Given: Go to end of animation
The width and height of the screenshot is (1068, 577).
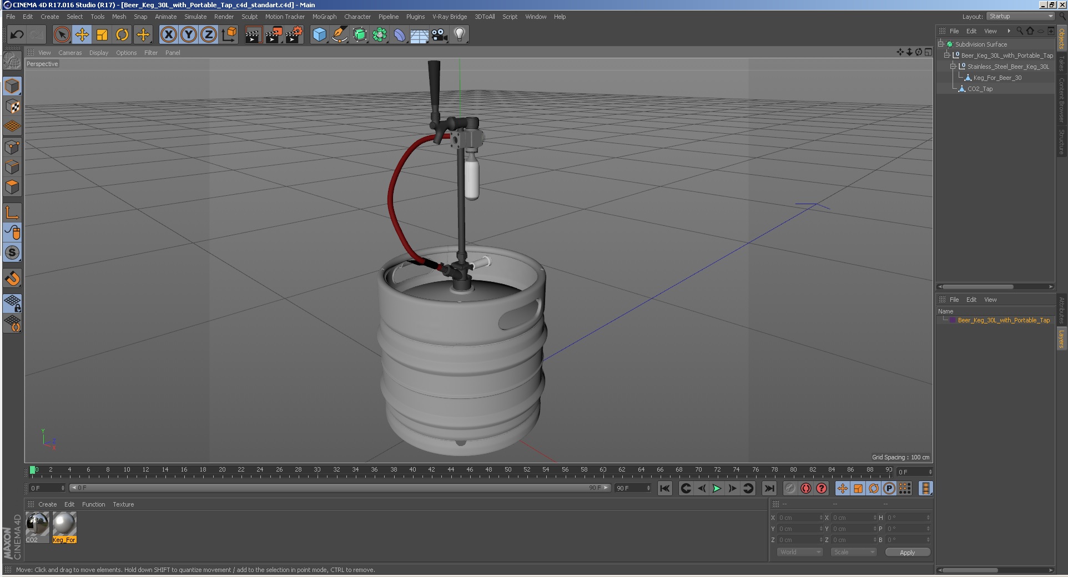Looking at the screenshot, I should pyautogui.click(x=769, y=488).
